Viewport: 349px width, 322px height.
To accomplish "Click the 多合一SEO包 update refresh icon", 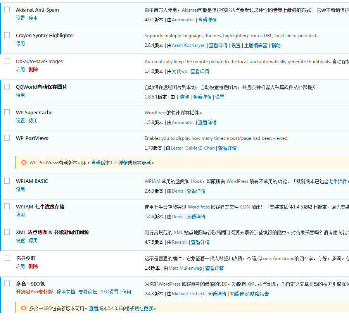I will pyautogui.click(x=24, y=308).
